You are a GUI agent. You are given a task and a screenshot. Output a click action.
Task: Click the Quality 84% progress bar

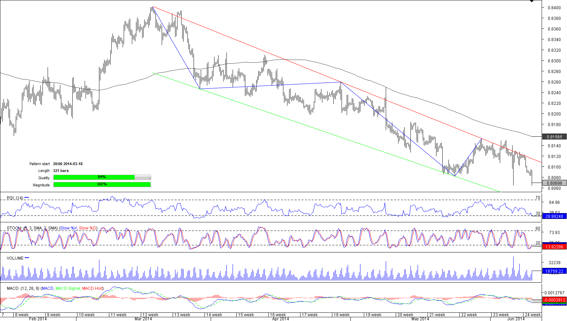click(102, 177)
